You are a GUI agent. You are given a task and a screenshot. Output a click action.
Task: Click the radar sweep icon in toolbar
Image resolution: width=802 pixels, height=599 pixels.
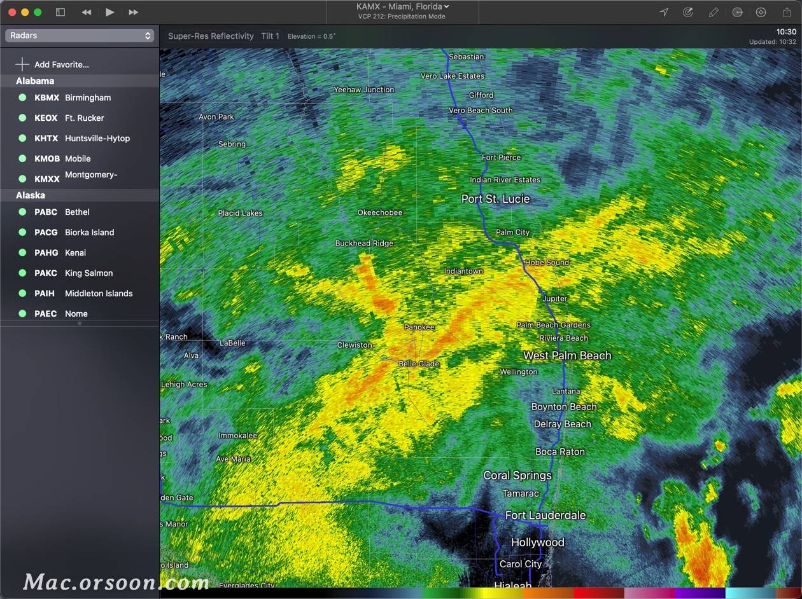(x=688, y=12)
